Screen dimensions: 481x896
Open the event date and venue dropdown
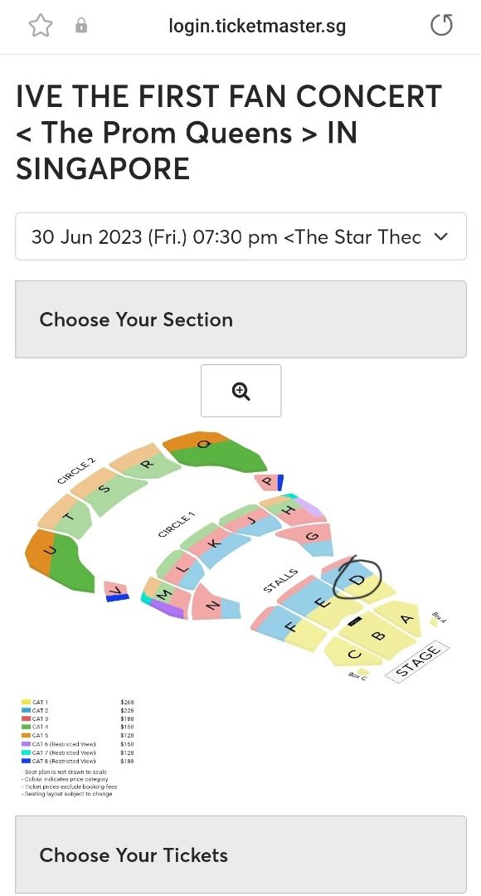tap(240, 236)
